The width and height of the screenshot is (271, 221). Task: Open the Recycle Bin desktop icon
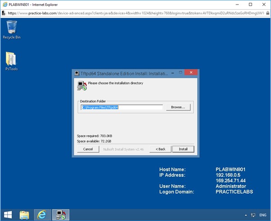(12, 30)
